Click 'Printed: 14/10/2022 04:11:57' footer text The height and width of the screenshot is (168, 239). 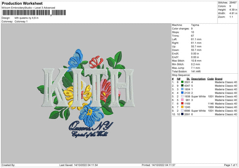[159, 165]
